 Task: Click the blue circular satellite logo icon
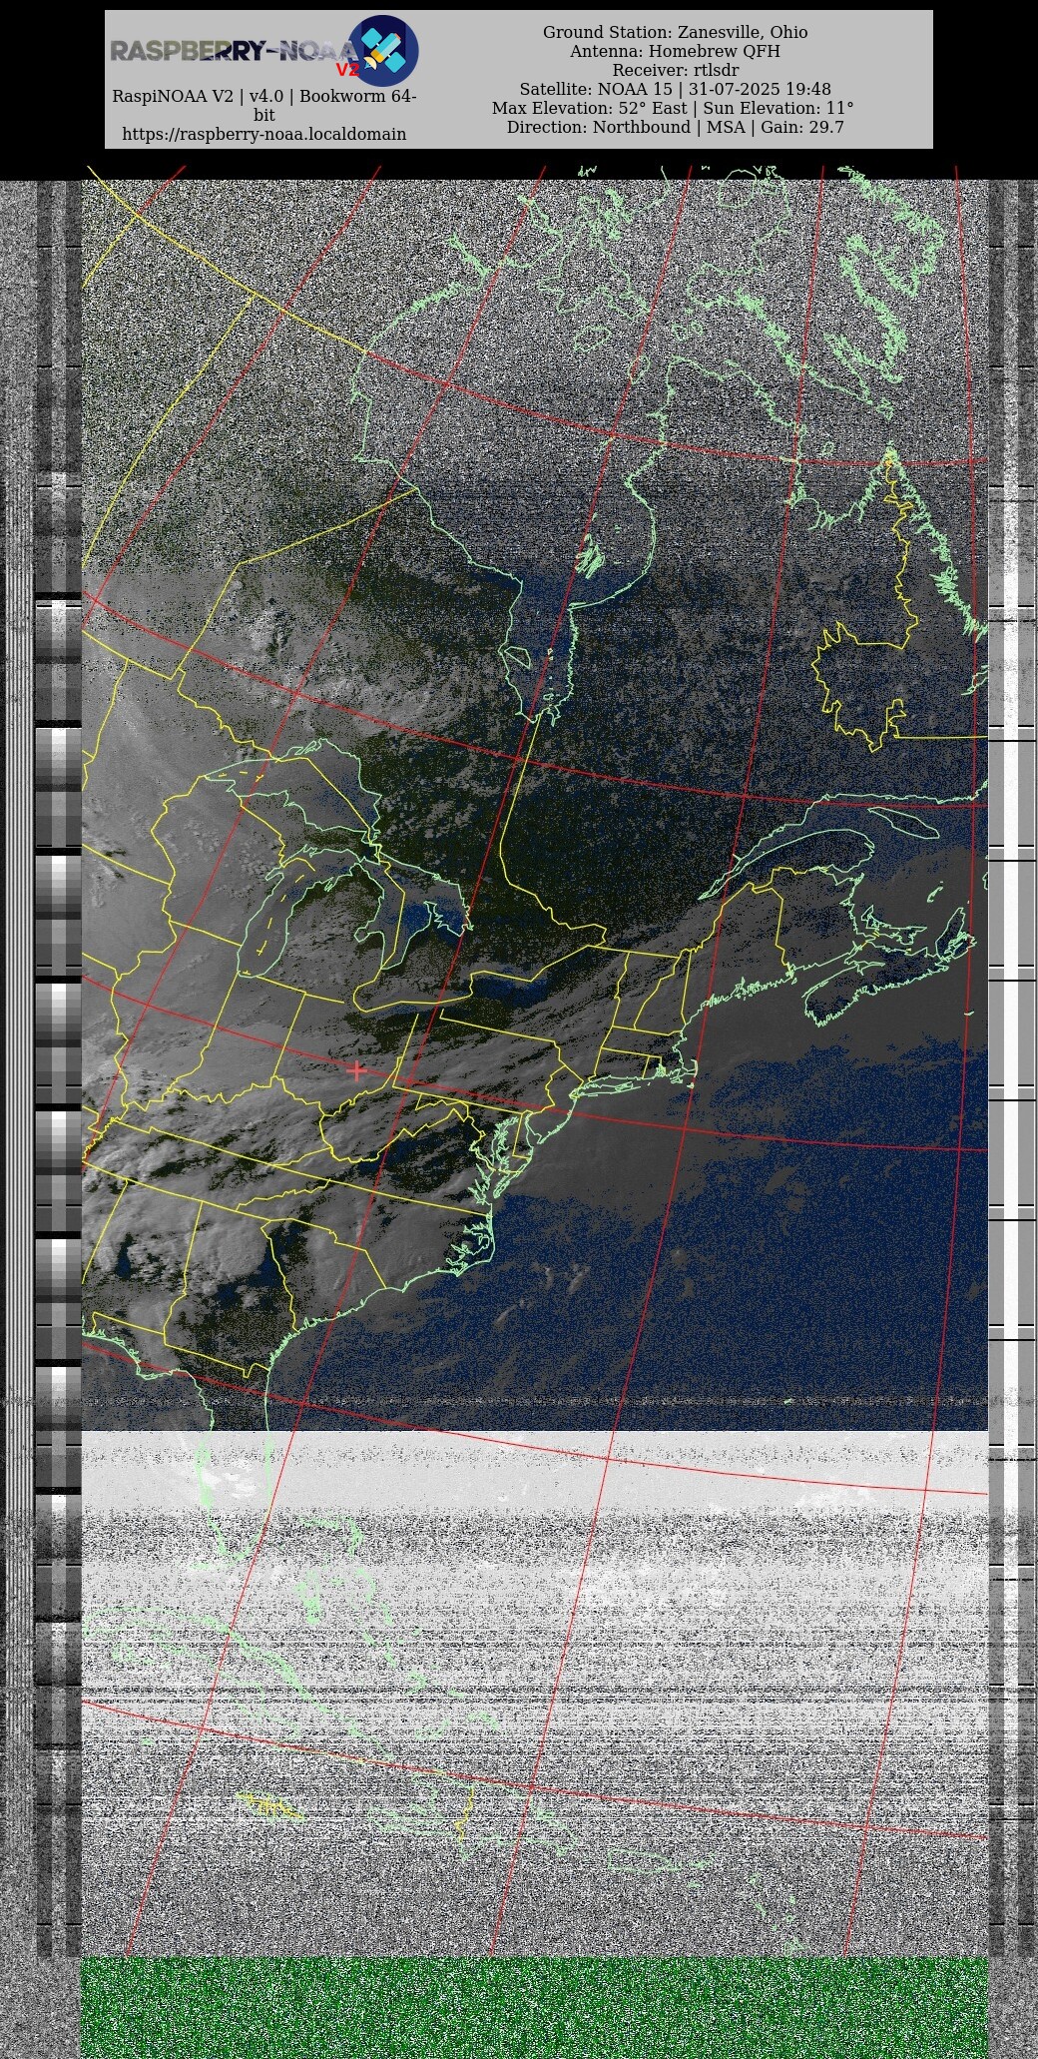[x=383, y=50]
